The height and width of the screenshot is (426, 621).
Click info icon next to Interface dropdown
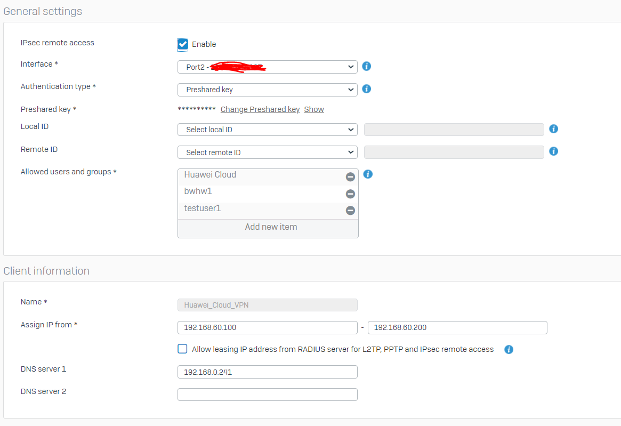coord(366,67)
